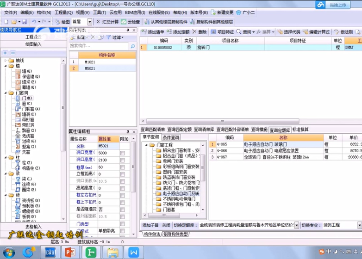Screen dimensions: 362x259
Task: Select 现浇板 (B) slab item in tree
Action: [30, 200]
